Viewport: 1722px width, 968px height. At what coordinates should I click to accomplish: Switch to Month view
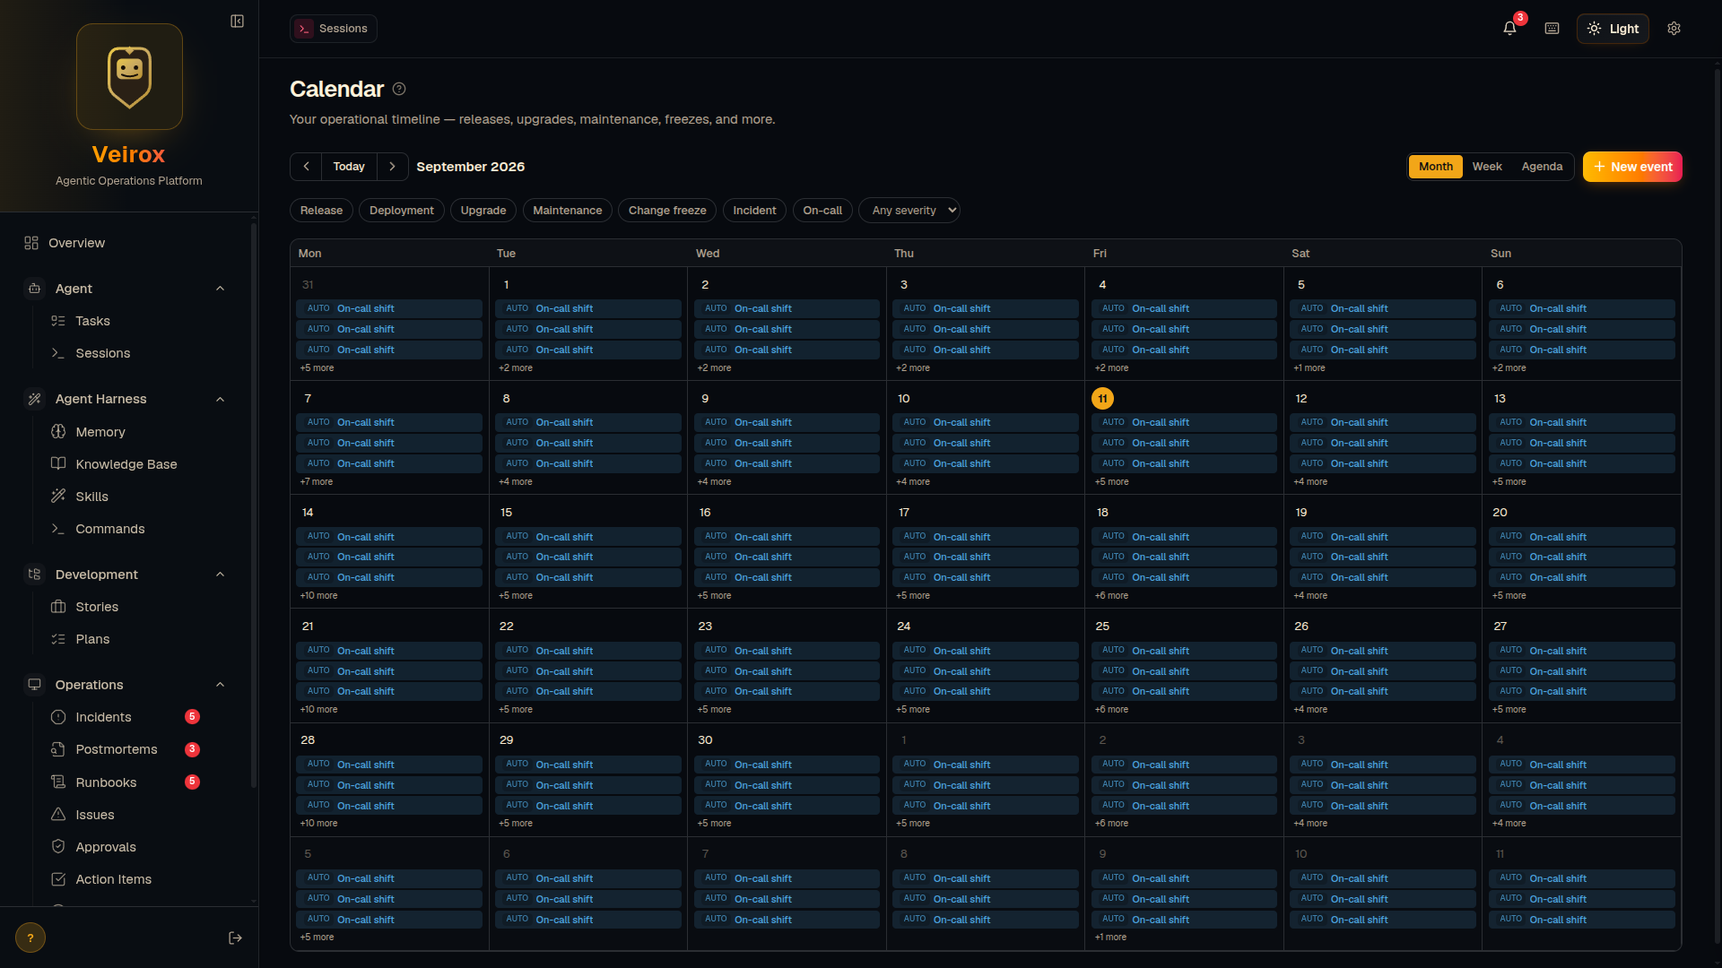[x=1435, y=167]
